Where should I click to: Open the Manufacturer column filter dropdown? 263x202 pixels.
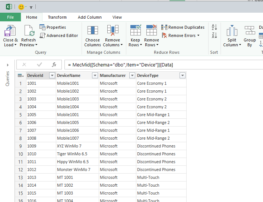point(132,75)
